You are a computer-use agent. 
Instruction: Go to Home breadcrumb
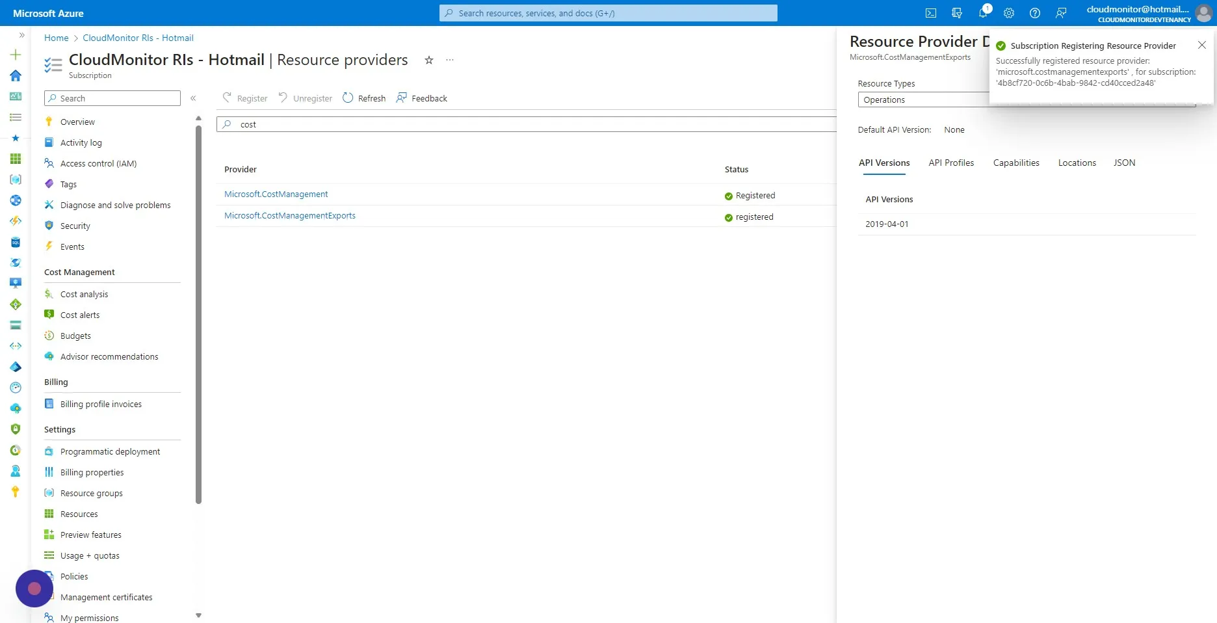[56, 38]
